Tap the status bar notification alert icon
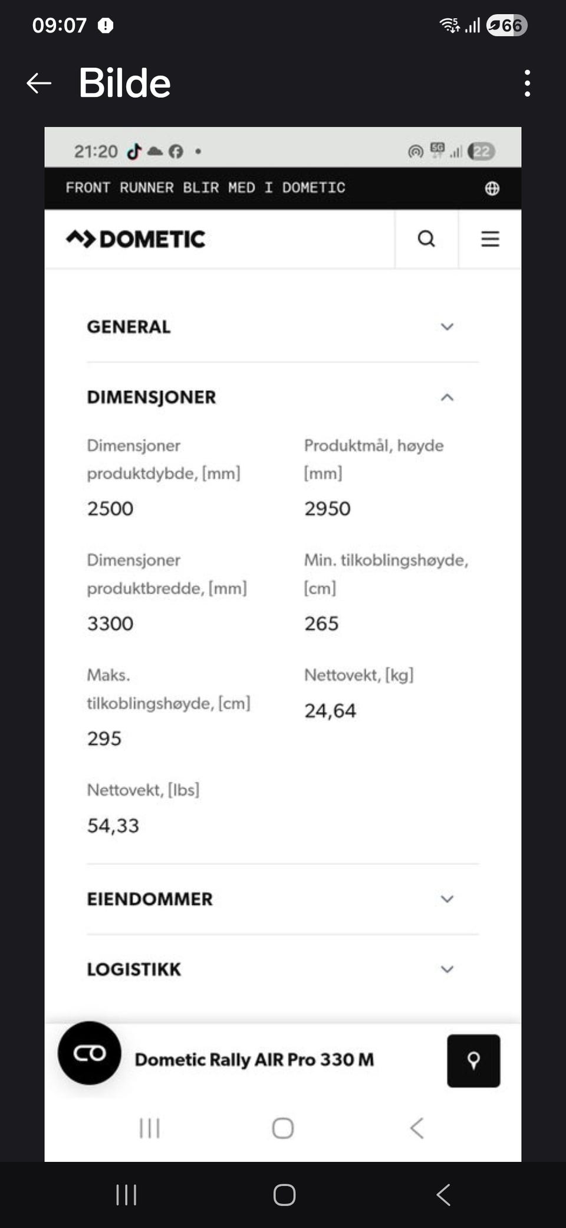The width and height of the screenshot is (566, 1228). pyautogui.click(x=106, y=25)
